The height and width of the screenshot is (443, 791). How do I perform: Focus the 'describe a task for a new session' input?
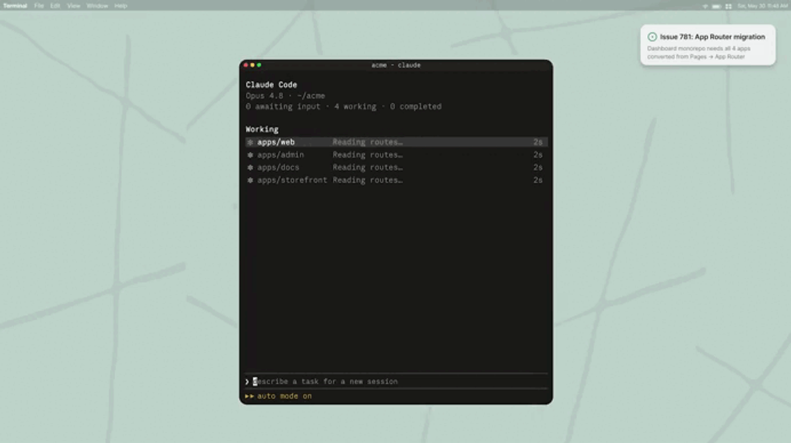click(396, 382)
